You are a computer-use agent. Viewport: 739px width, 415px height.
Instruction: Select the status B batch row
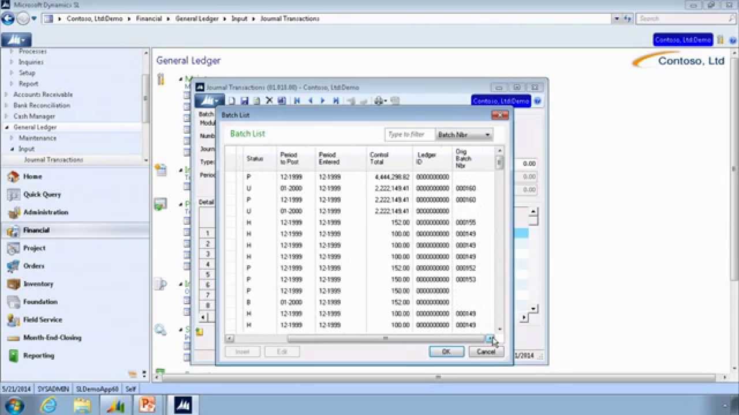[359, 302]
